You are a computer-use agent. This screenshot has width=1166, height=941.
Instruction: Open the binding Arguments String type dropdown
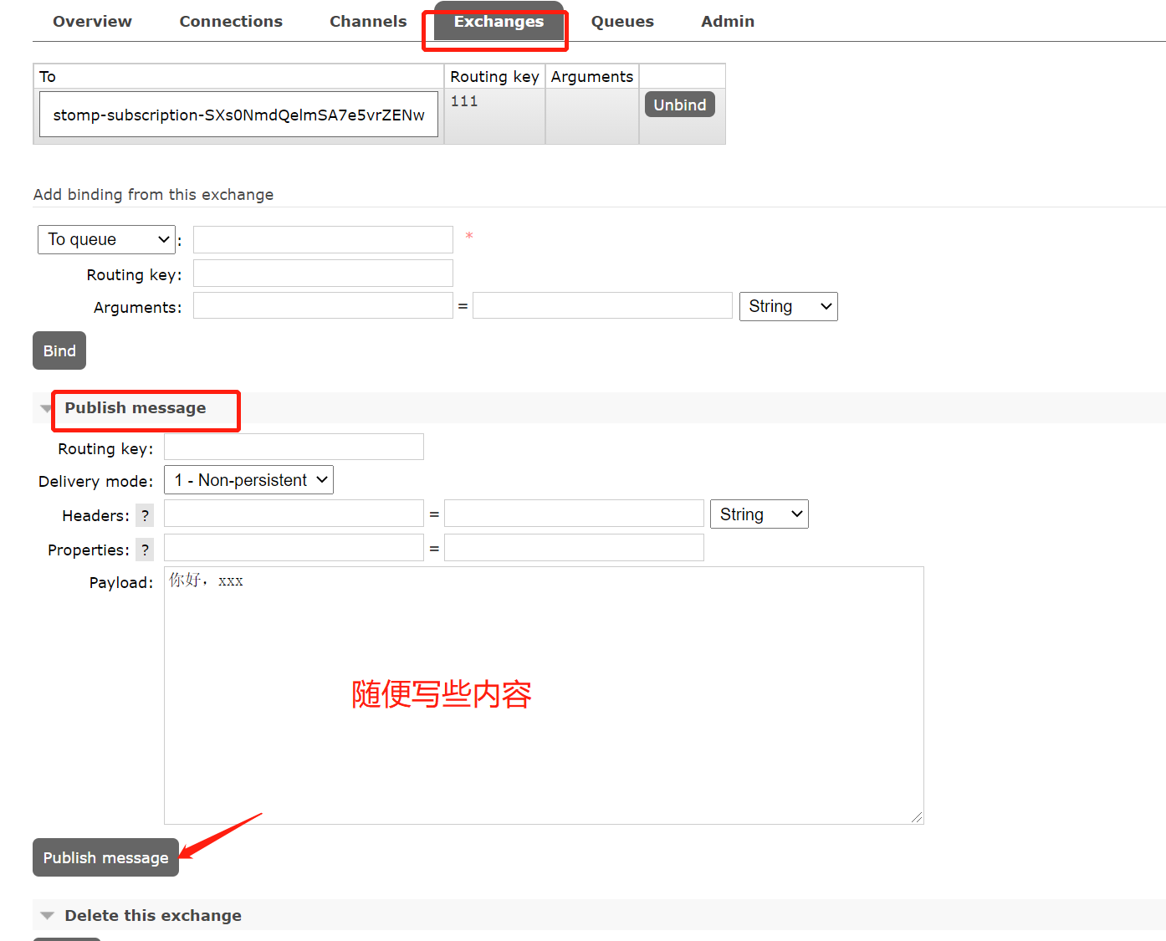tap(789, 306)
